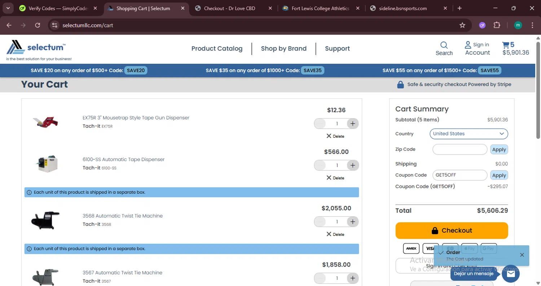Click the SAVE35 coupon code badge
The height and width of the screenshot is (286, 541).
312,70
